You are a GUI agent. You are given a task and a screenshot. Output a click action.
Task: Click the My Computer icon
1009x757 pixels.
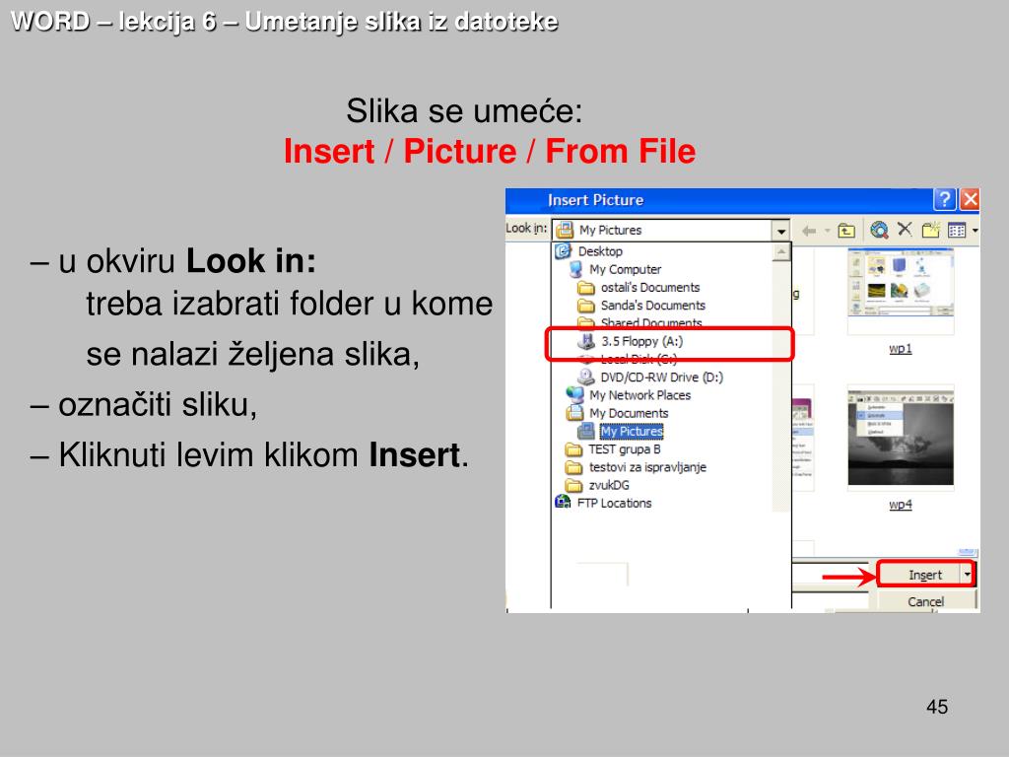574,269
